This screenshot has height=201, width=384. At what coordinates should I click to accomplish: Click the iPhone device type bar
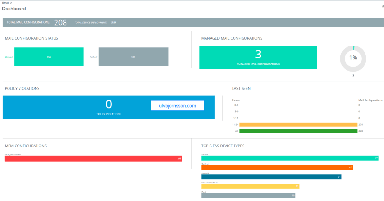tap(290, 158)
